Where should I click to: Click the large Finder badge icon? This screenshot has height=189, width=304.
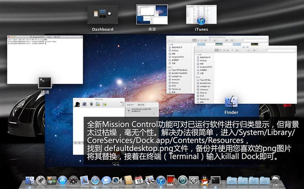(231, 101)
